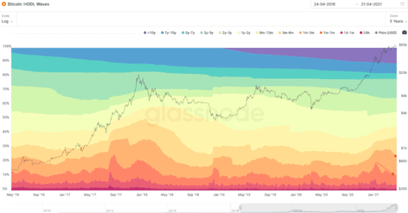The height and width of the screenshot is (213, 408).
Task: Click the 2010 label in navigator timeline
Action: pos(47,211)
